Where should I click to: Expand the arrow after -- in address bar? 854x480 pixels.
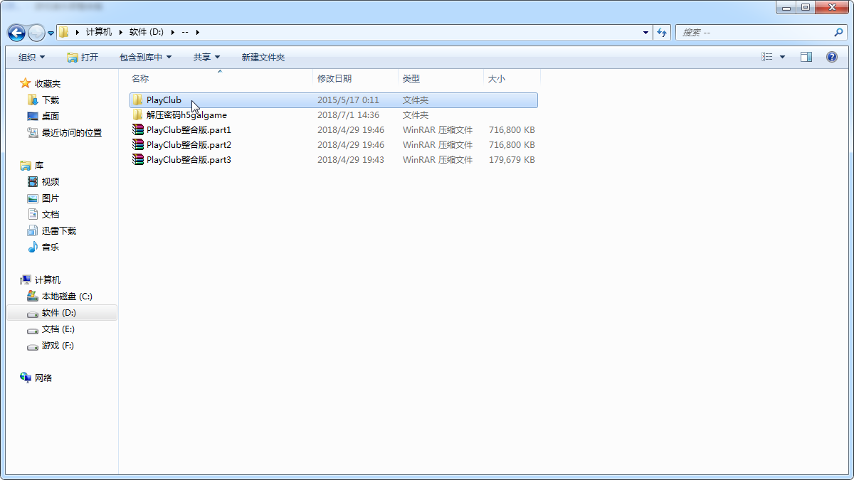[x=197, y=33]
